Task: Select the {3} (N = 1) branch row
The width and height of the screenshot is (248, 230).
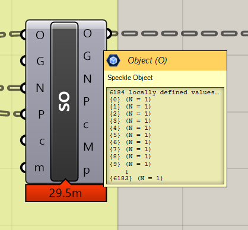Action: 131,121
